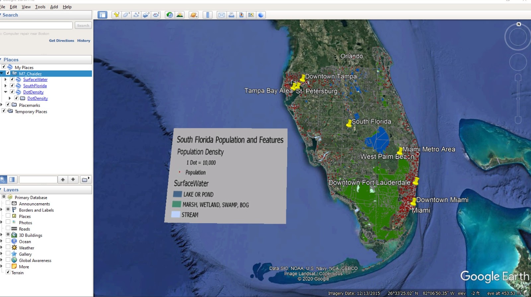Open the Help menu

[x=67, y=7]
